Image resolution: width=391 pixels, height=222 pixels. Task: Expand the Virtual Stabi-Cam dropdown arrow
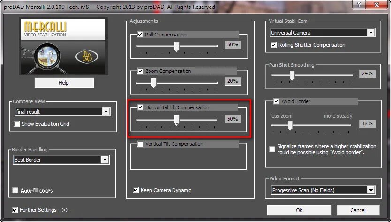click(371, 33)
